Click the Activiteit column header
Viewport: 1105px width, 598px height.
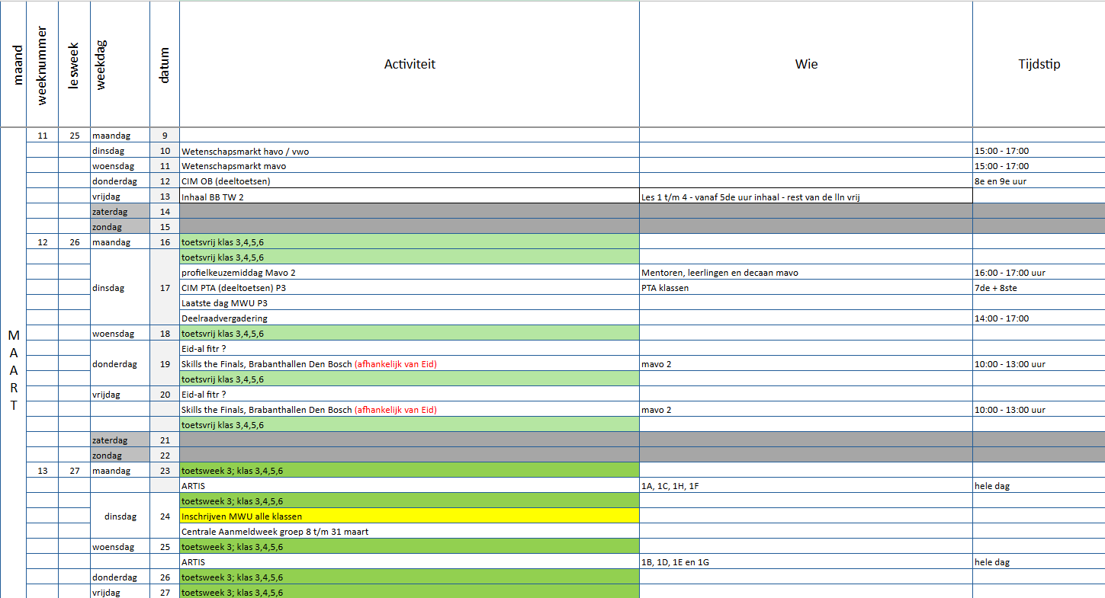coord(410,64)
